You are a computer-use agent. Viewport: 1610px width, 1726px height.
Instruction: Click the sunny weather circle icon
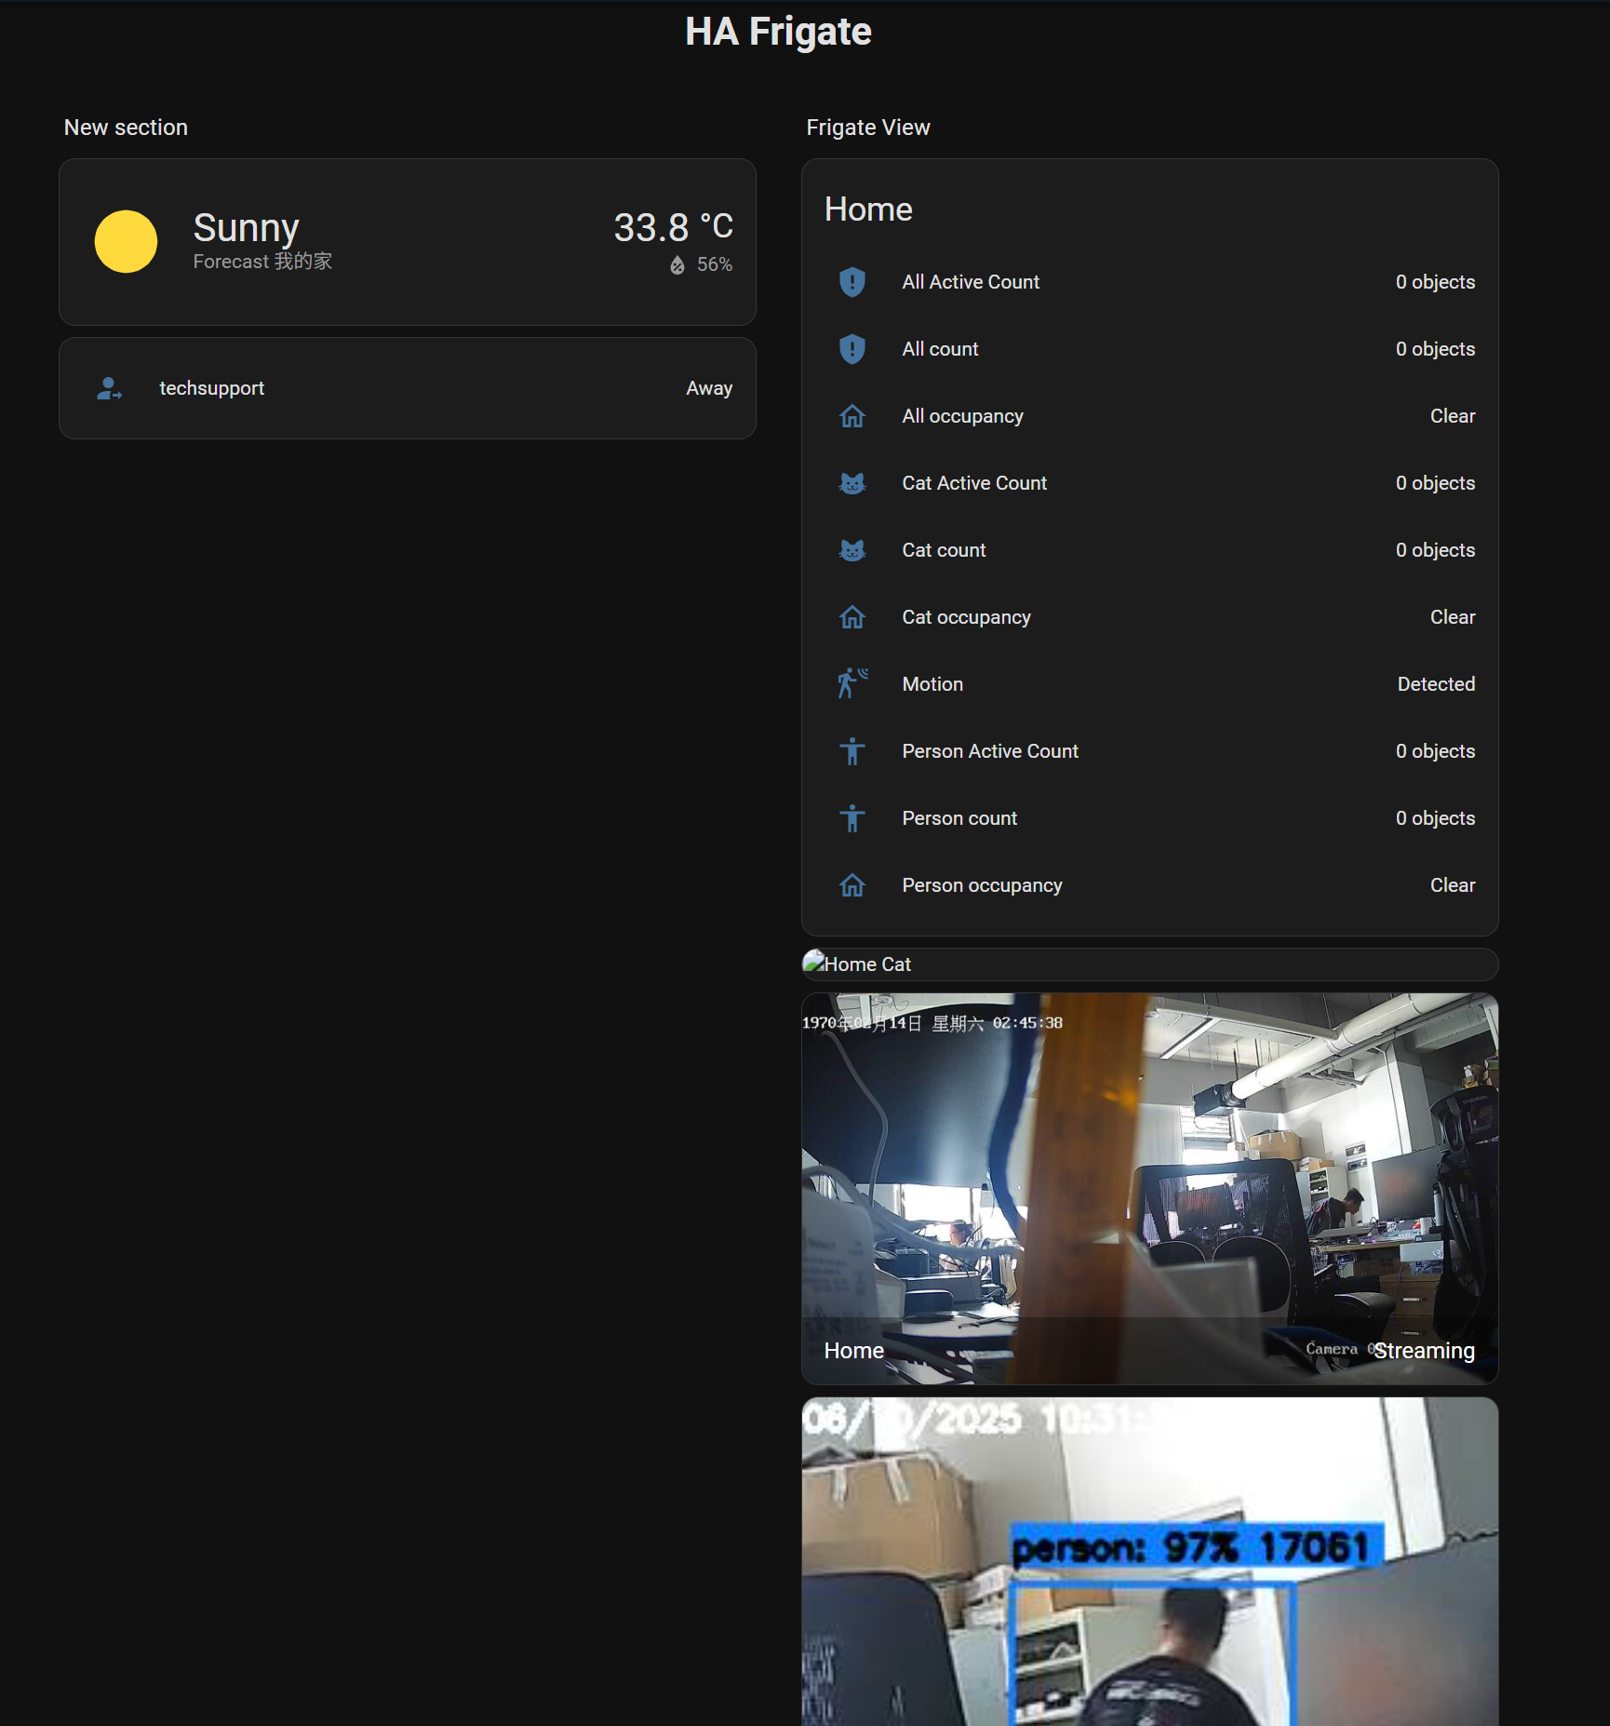127,241
